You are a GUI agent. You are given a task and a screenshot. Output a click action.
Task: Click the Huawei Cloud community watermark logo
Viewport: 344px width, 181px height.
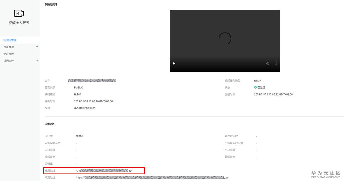[322, 173]
